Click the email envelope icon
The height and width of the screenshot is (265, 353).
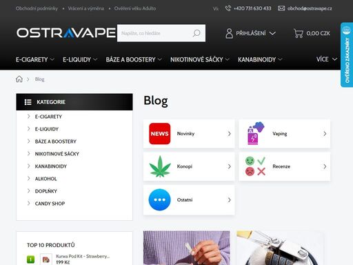(281, 8)
